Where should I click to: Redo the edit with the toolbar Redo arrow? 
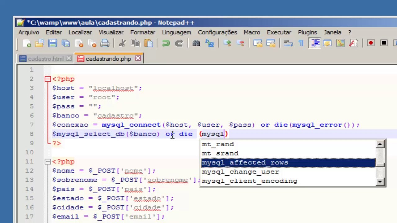(x=179, y=43)
